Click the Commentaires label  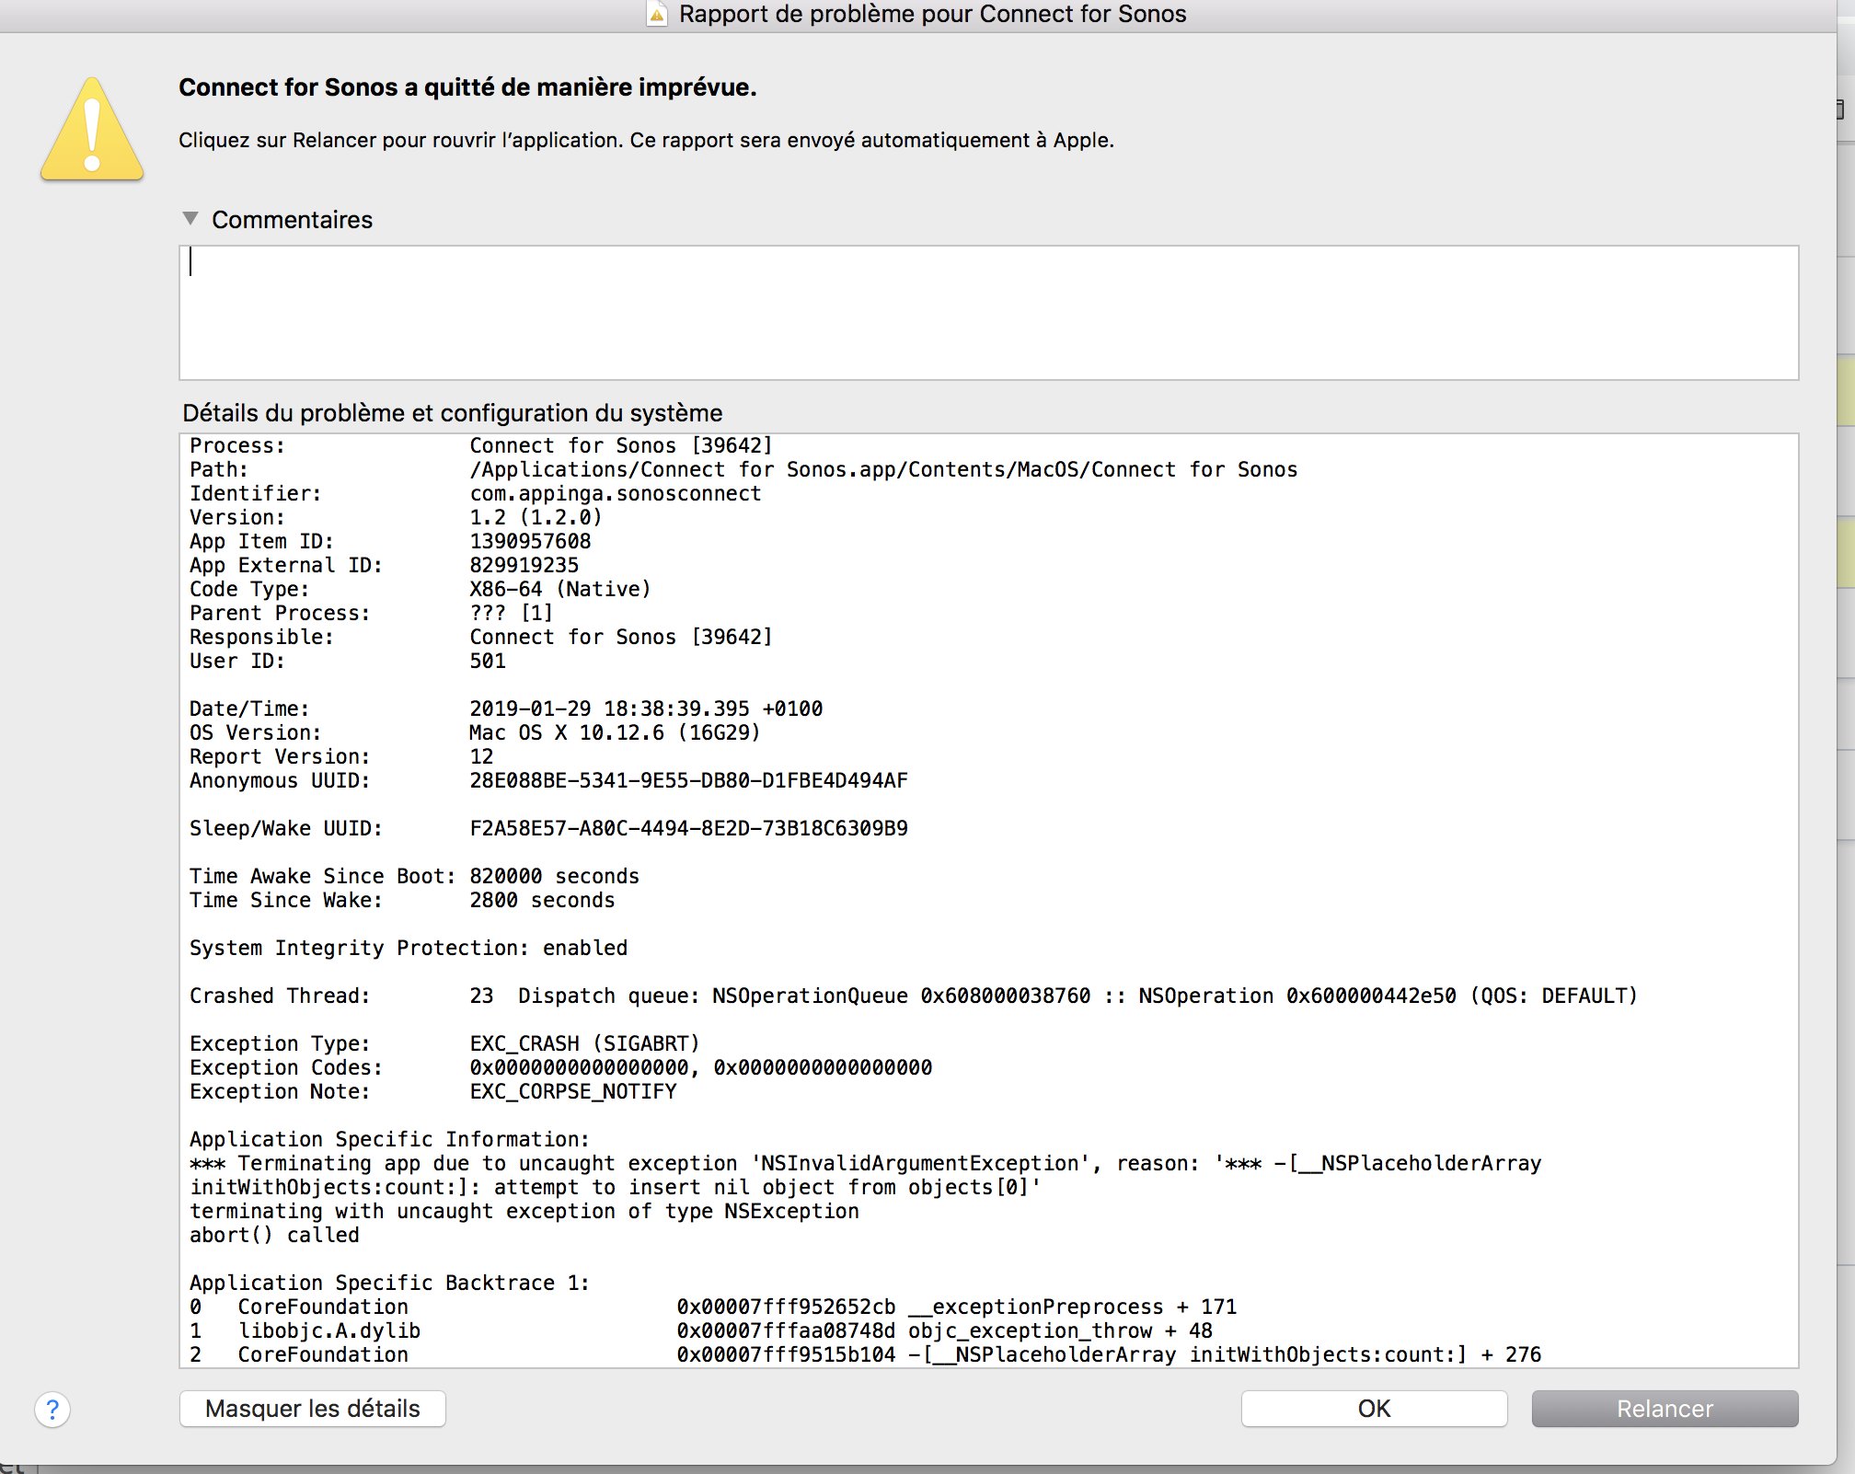(292, 220)
